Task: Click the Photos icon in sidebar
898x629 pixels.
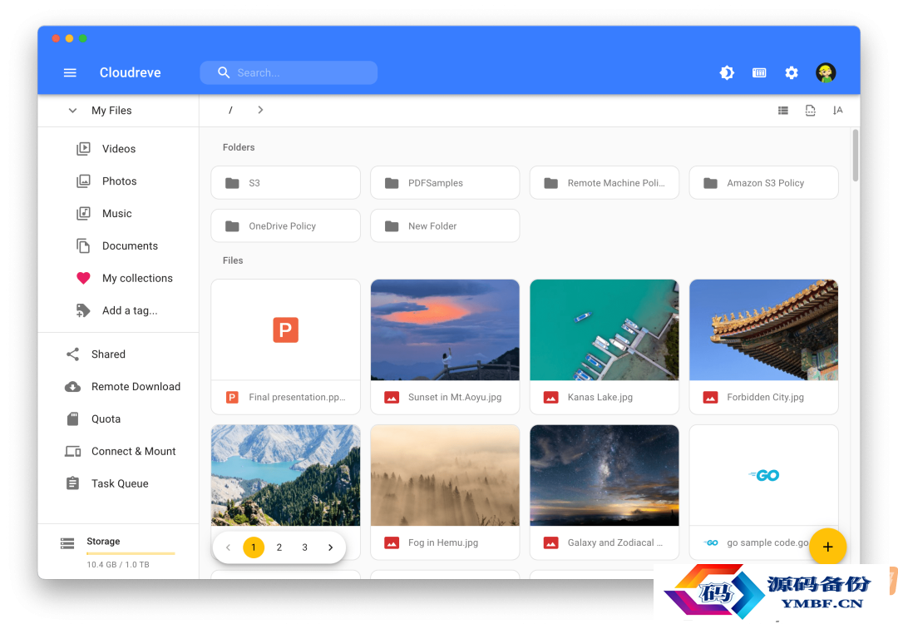Action: (84, 181)
